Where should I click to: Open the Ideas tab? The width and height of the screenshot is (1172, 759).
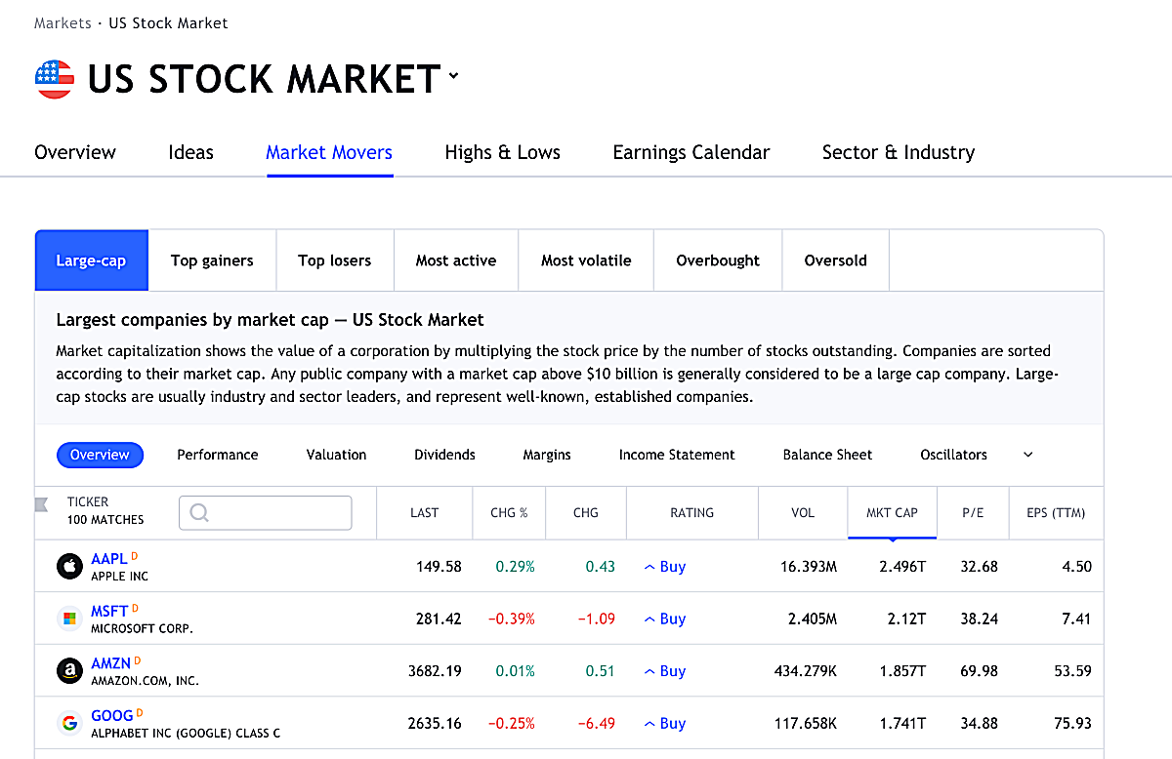[x=190, y=152]
